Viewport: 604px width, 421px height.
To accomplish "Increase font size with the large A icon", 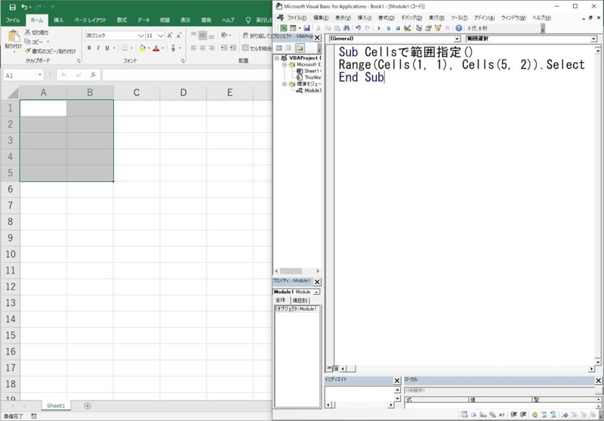I will (170, 36).
